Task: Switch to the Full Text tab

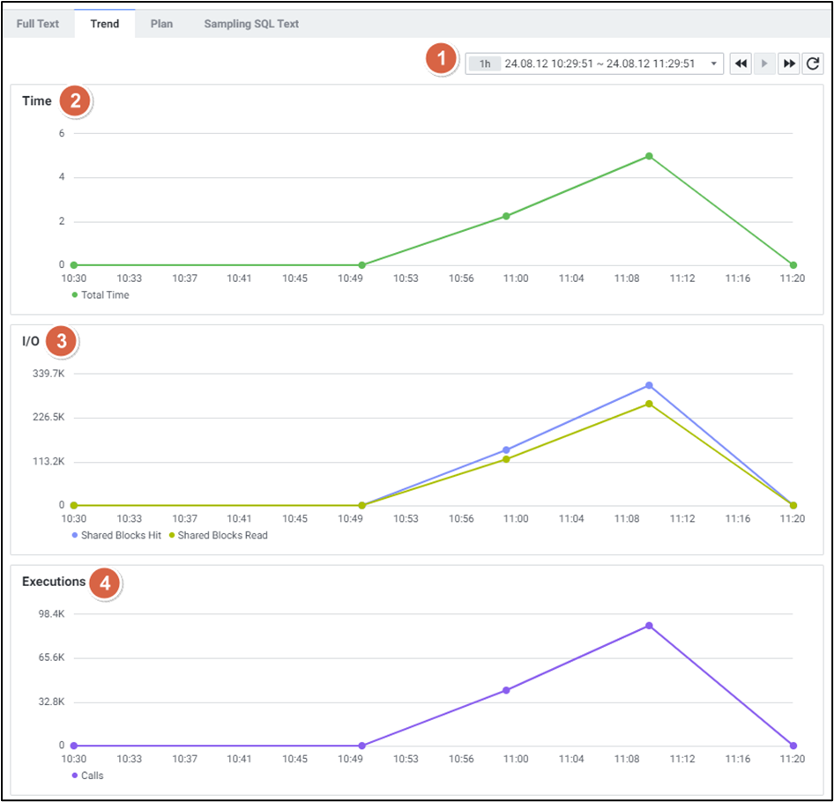Action: tap(38, 24)
